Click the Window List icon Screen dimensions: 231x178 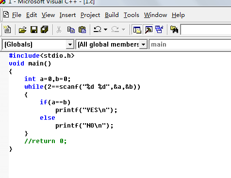click(159, 30)
